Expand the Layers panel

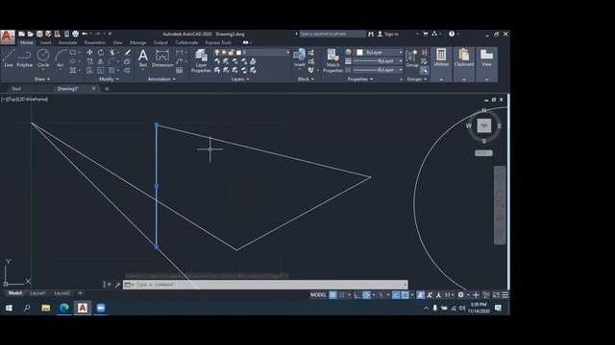tap(239, 79)
